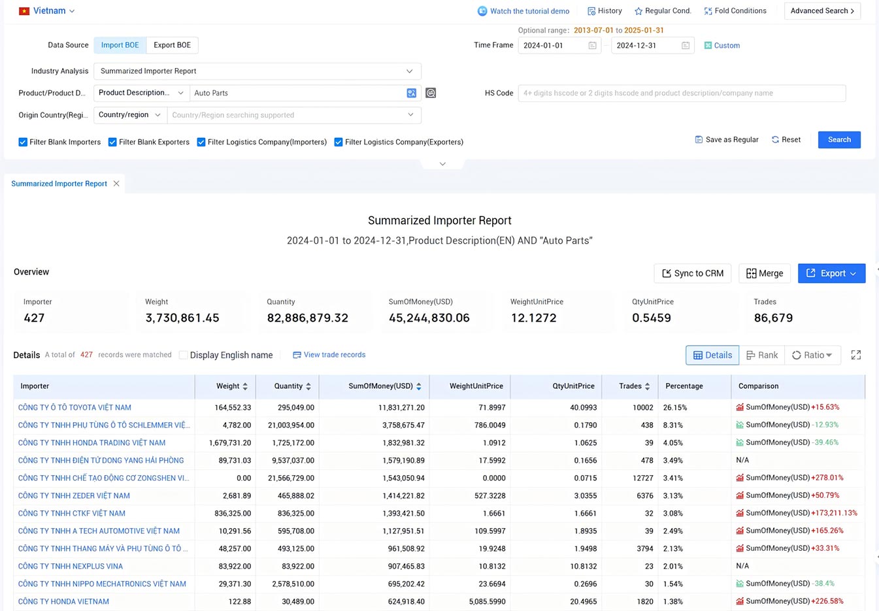Switch to Details view
Viewport: 879px width, 611px height.
coord(712,355)
